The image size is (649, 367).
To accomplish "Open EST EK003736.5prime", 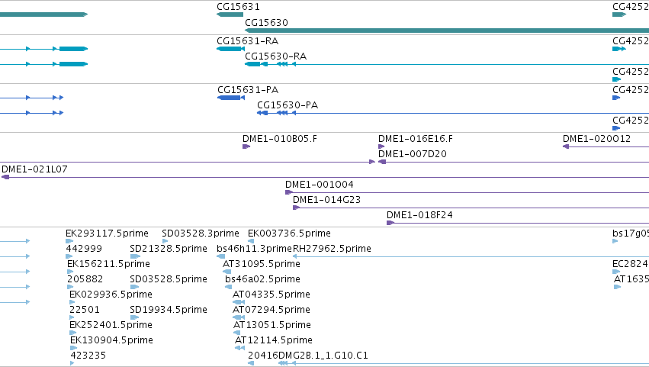I will pyautogui.click(x=289, y=233).
